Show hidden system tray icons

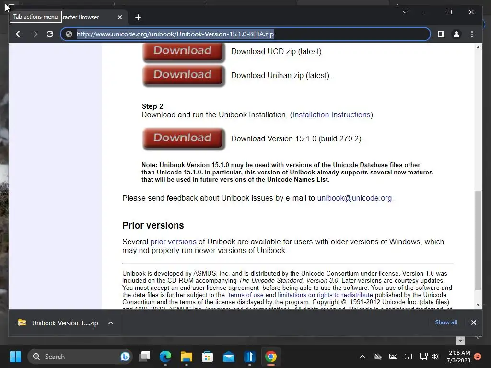pyautogui.click(x=362, y=356)
